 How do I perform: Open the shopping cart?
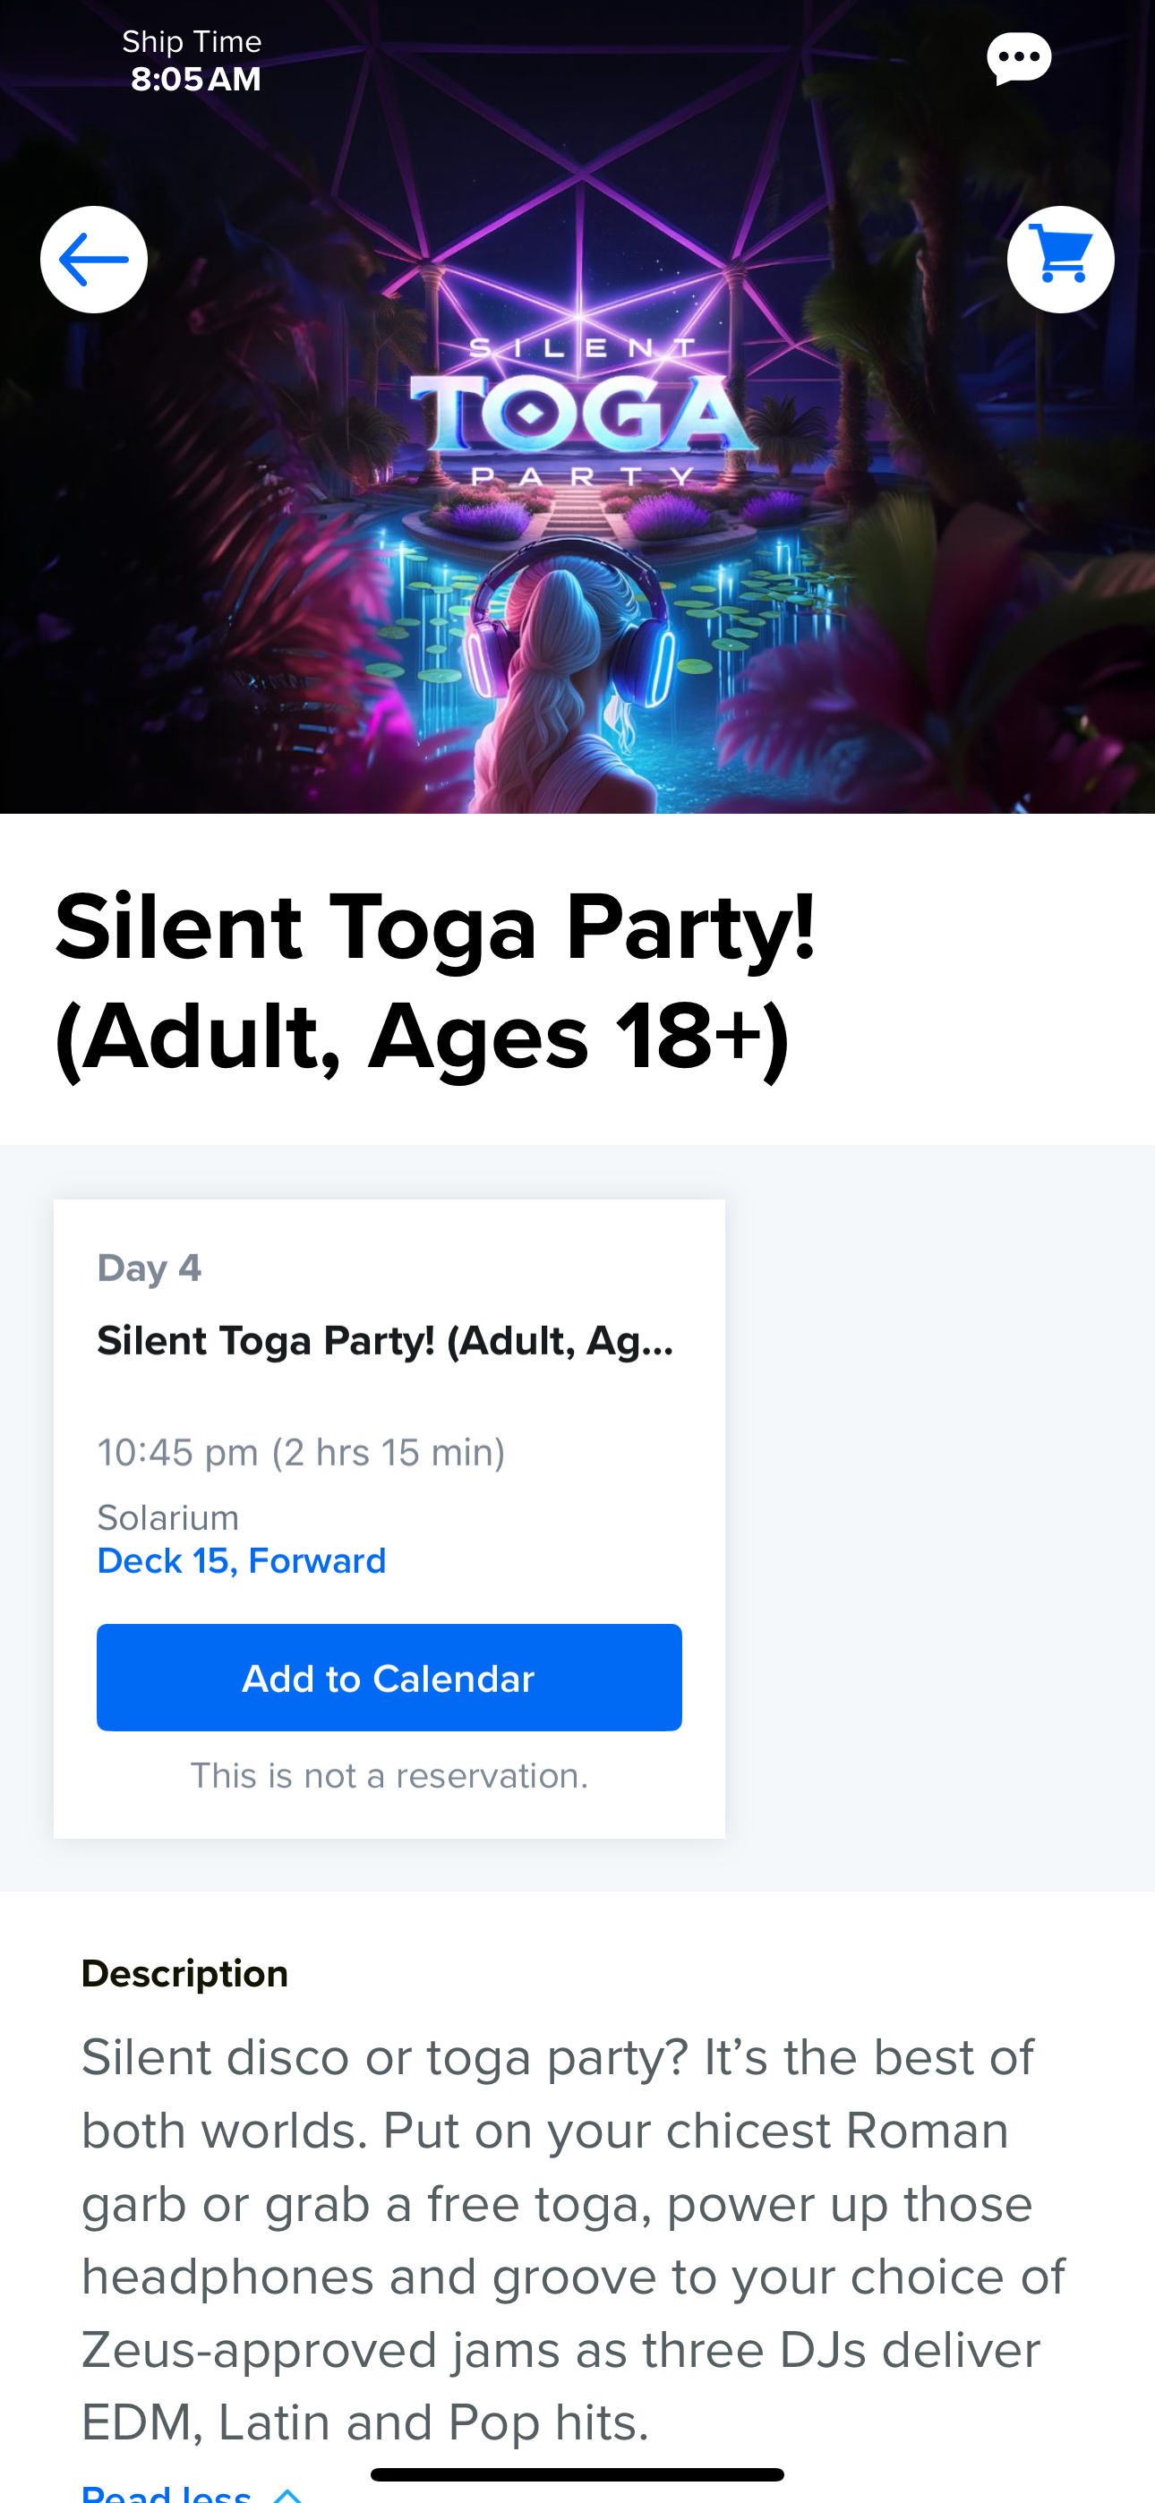1060,260
